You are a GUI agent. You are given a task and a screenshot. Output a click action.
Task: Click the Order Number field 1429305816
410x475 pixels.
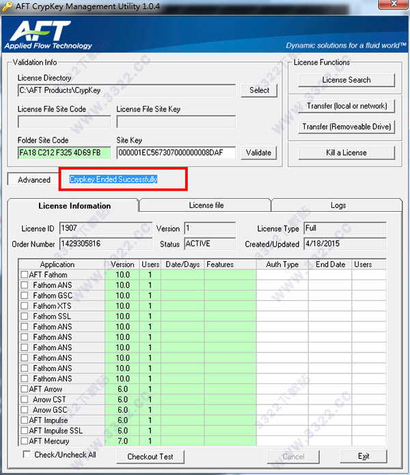[106, 243]
